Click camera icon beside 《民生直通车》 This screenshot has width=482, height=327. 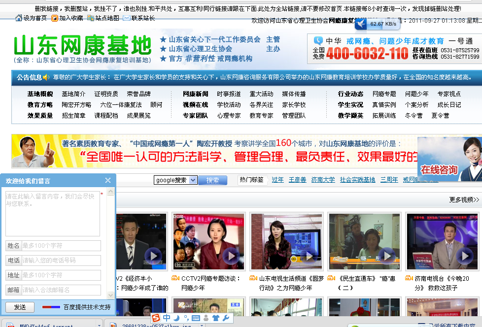click(331, 278)
